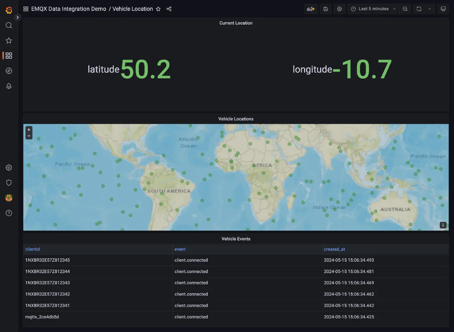The image size is (454, 332).
Task: Open the Dashboards panel in the sidebar
Action: (x=9, y=55)
